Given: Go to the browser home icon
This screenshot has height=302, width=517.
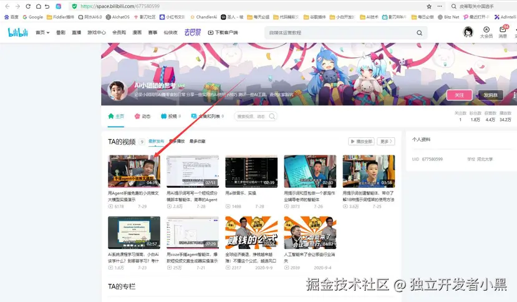Looking at the screenshot, I should [38, 6].
